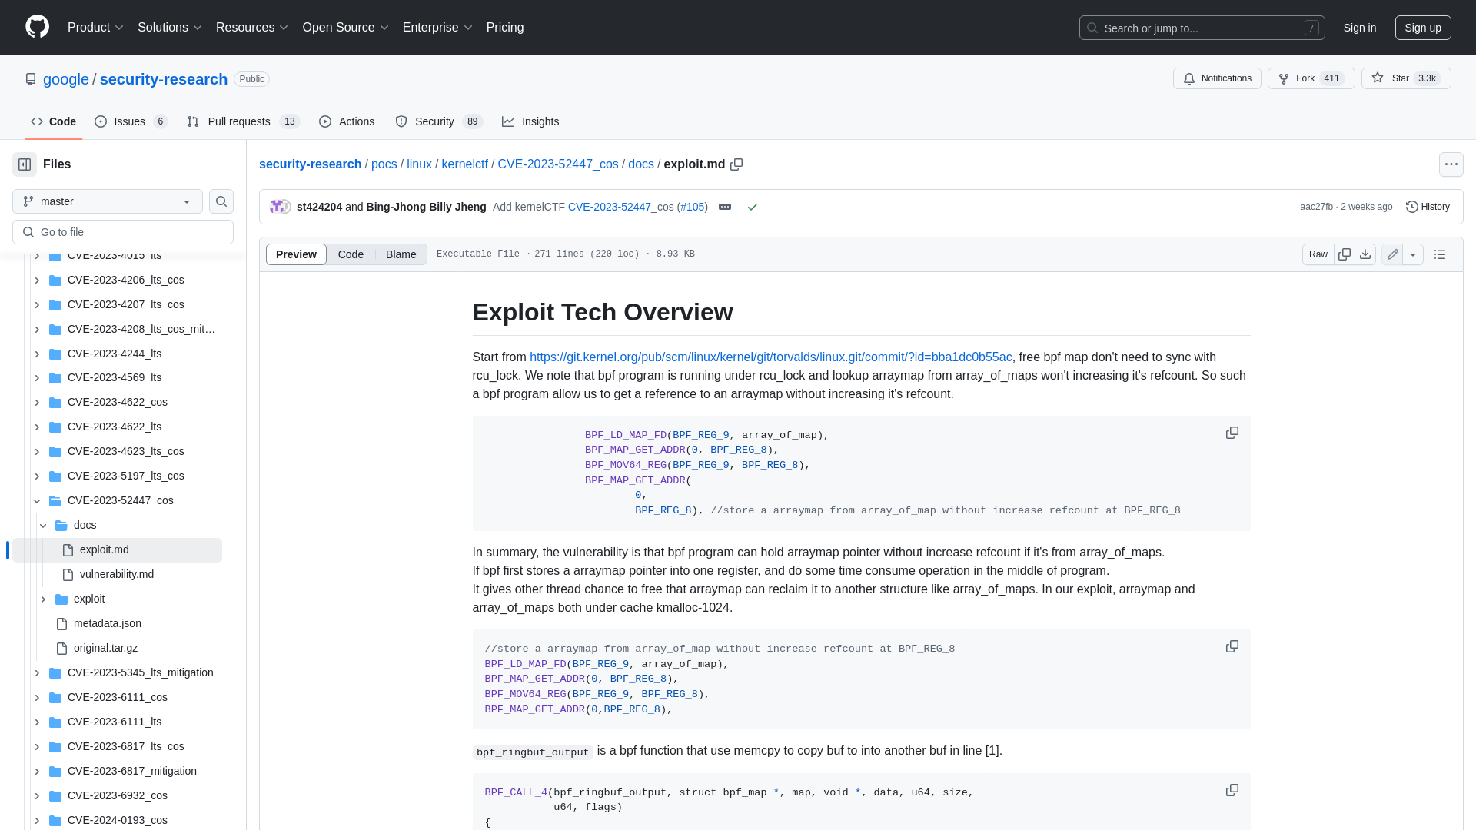Collapse the docs folder chevron
Viewport: 1476px width, 830px height.
pyautogui.click(x=43, y=526)
